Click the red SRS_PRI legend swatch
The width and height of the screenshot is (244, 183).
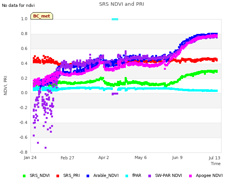tap(58, 176)
